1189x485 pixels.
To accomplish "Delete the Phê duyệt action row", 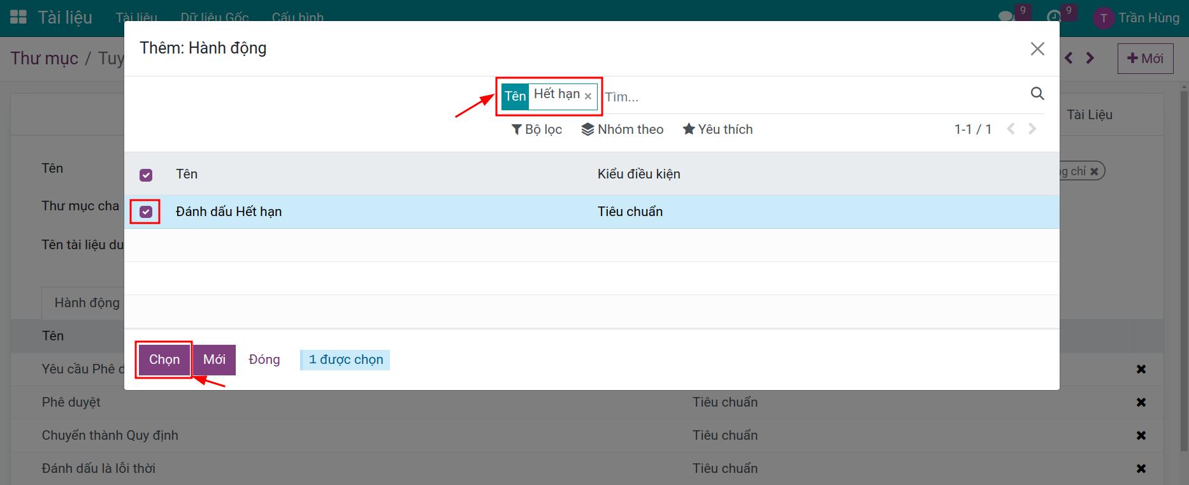I will pos(1141,402).
